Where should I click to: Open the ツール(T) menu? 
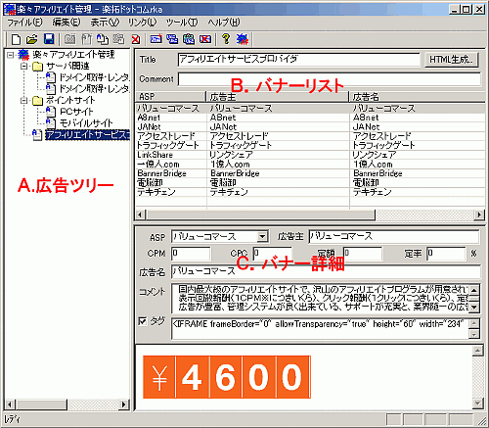click(182, 23)
